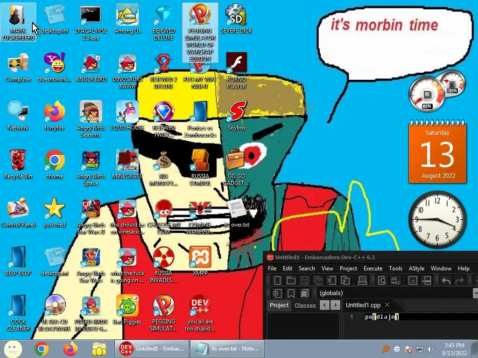Viewport: 478px width, 358px height.
Task: Select the Angry Birds Space desktop icon
Action: coord(91,168)
